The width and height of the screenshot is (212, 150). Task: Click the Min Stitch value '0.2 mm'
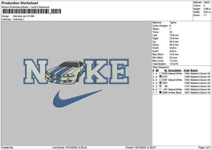pos(173,58)
